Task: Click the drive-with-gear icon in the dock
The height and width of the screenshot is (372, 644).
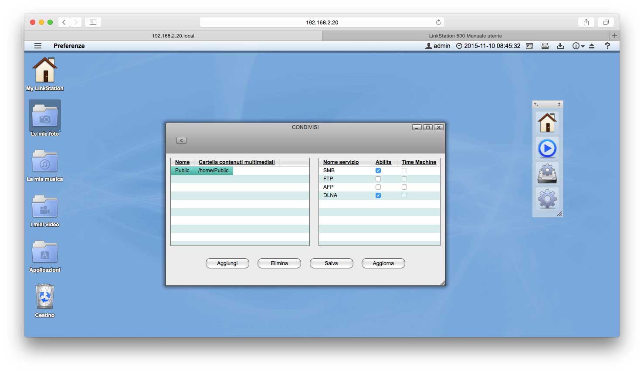Action: coord(547,174)
